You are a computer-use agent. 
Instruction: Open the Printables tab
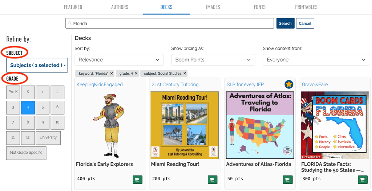tap(306, 7)
